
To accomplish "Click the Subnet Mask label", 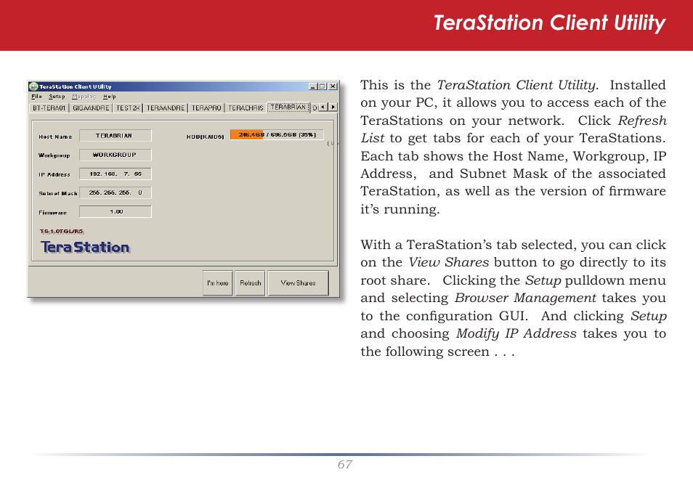I will pos(58,194).
